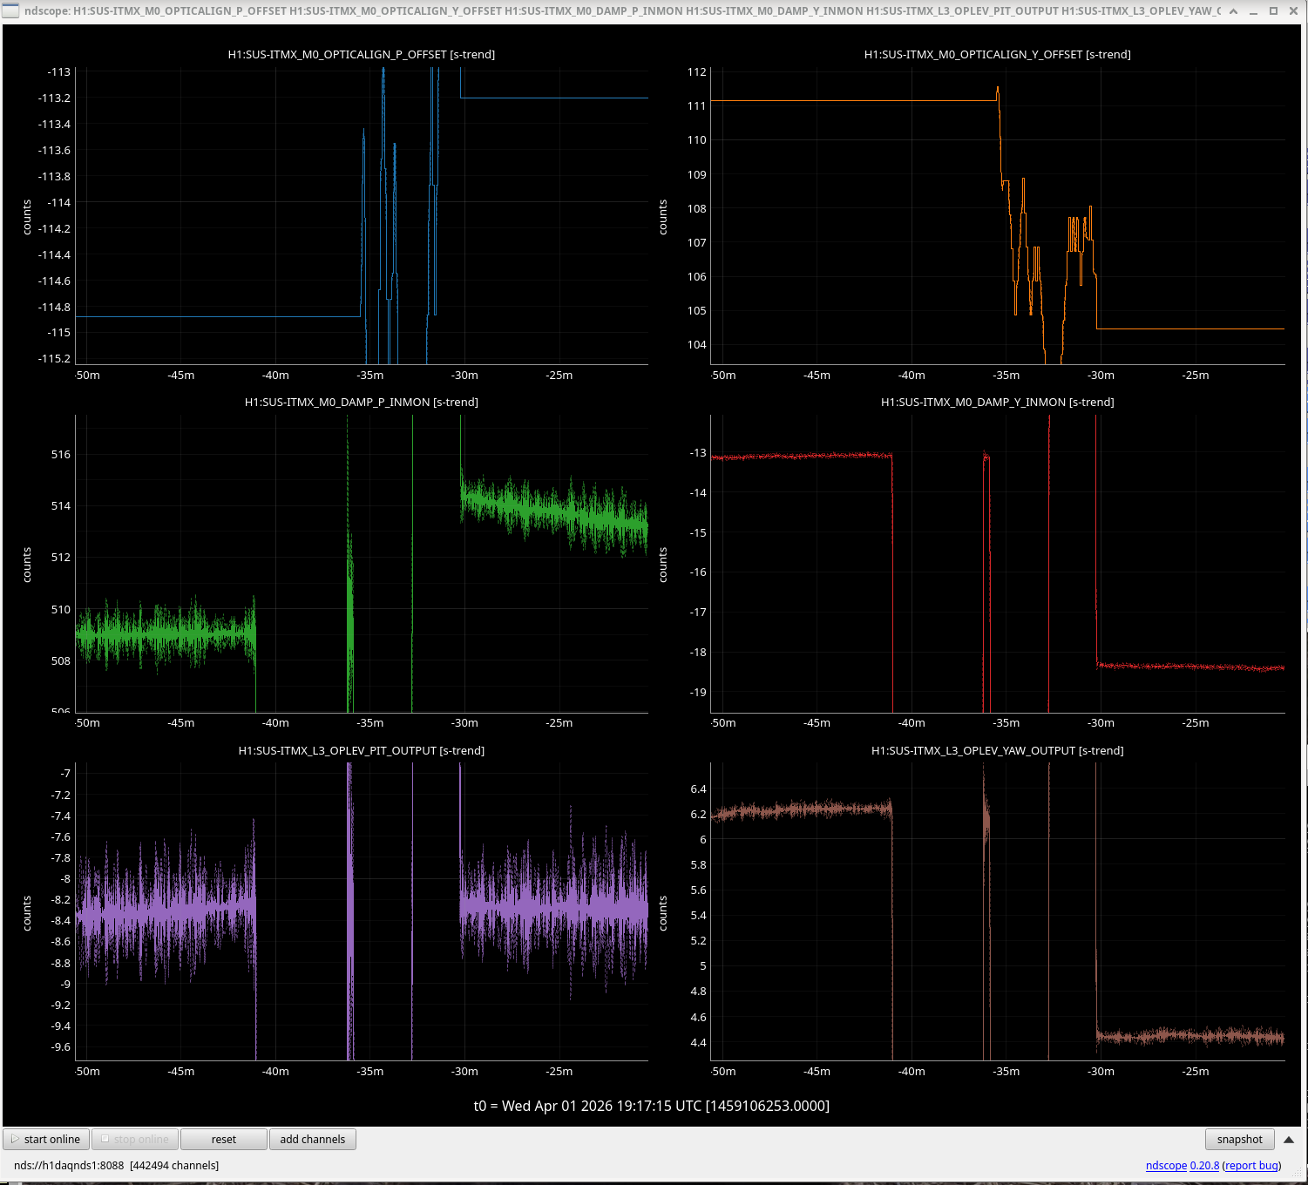The image size is (1308, 1185).
Task: Click add channels button
Action: [313, 1139]
